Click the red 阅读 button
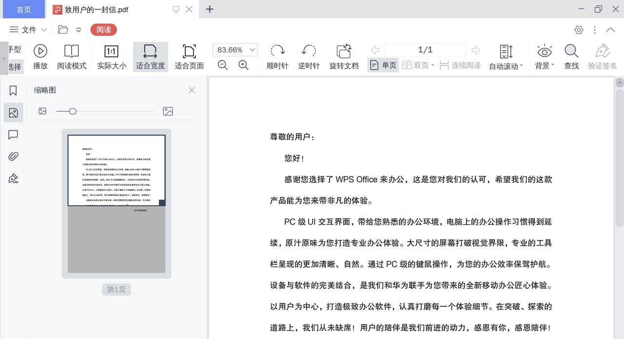This screenshot has width=624, height=339. [103, 30]
